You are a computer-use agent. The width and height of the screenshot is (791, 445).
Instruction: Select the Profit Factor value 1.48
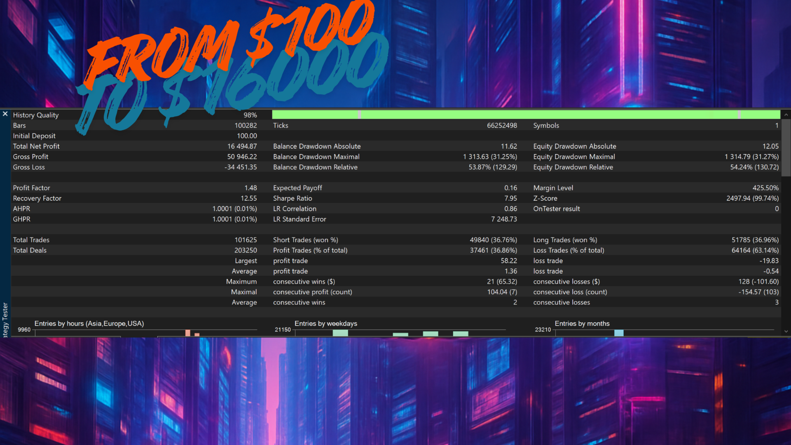coord(250,188)
